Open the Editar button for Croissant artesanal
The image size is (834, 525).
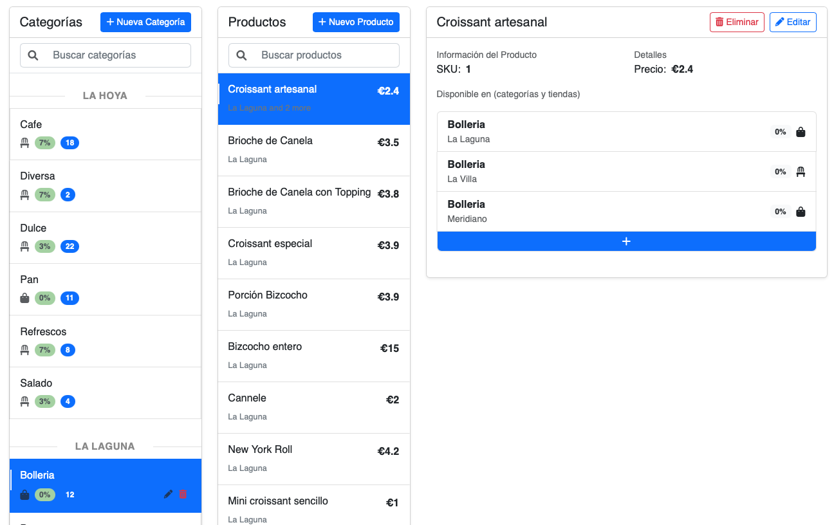click(792, 22)
